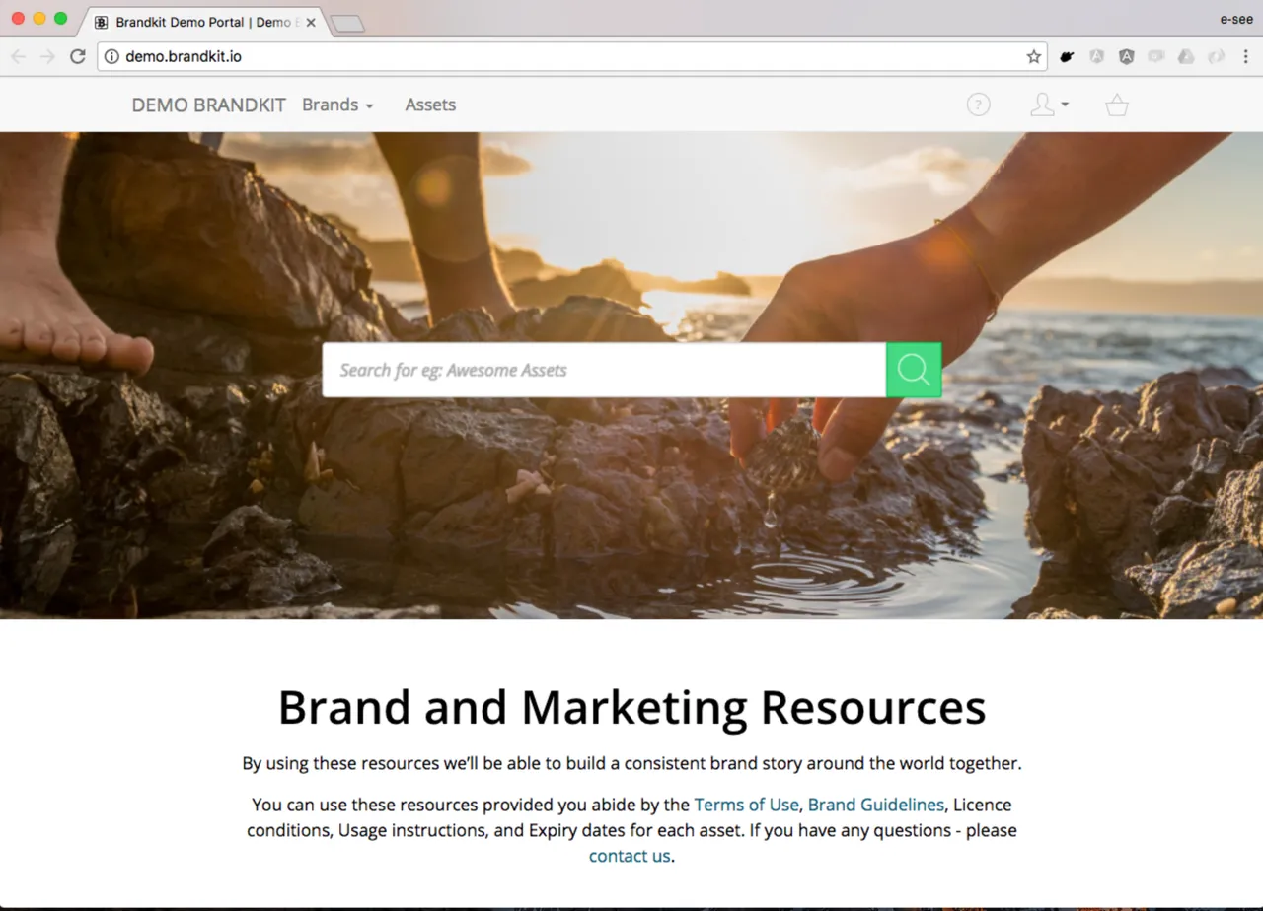Click the Google Drive extension icon
Viewport: 1263px width, 911px height.
[1186, 57]
